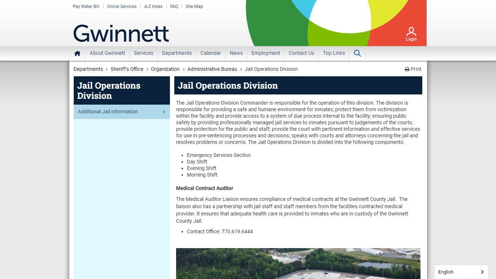
Task: Open the English language selector
Action: click(461, 272)
